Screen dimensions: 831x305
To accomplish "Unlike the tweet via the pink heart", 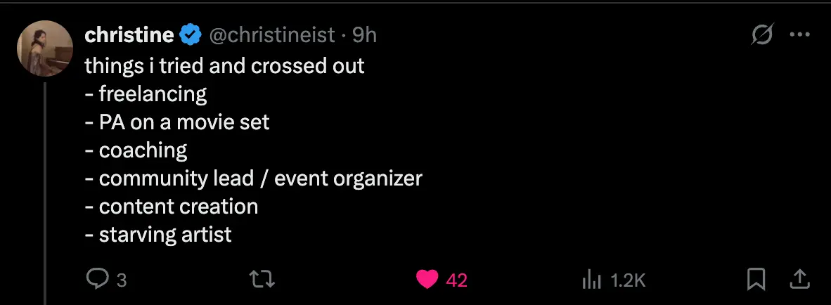I will tap(427, 280).
